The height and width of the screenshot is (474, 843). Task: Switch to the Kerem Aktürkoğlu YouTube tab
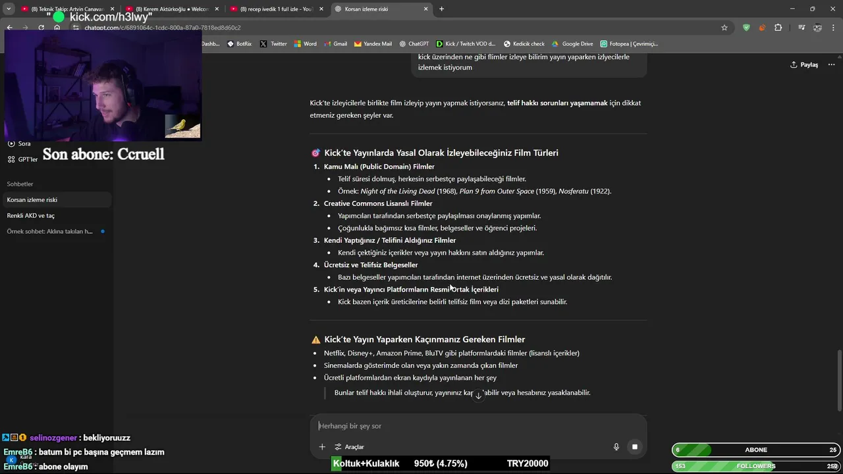173,9
